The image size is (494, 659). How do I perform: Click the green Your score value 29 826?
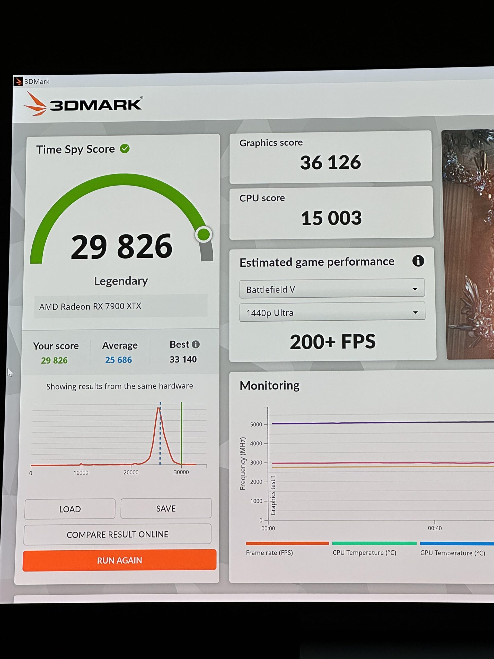pyautogui.click(x=54, y=360)
